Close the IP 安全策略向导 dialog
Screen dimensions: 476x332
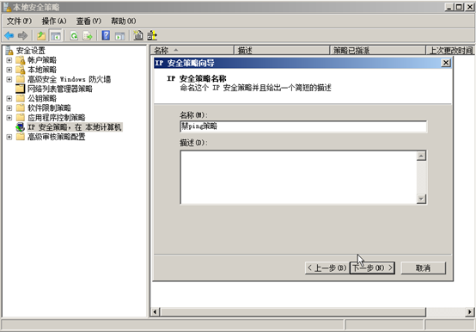pos(445,63)
